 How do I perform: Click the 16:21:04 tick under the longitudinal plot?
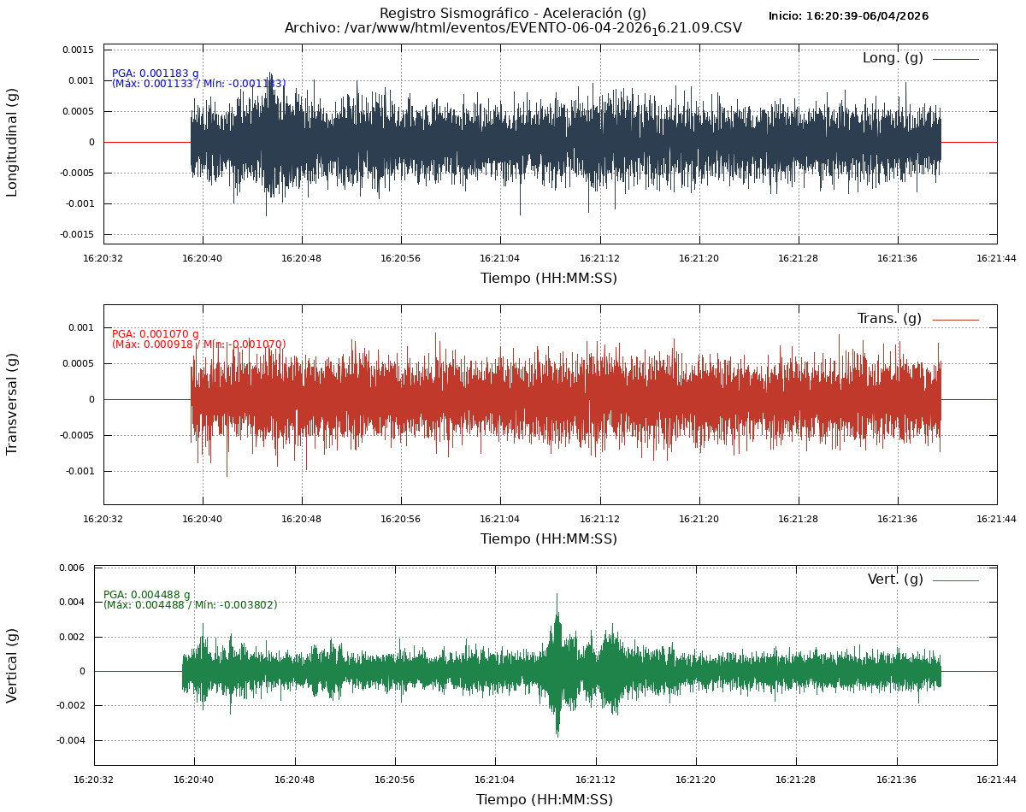pyautogui.click(x=499, y=257)
